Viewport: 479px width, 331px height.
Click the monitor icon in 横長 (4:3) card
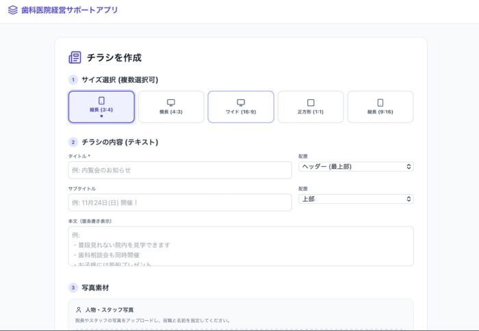[171, 102]
